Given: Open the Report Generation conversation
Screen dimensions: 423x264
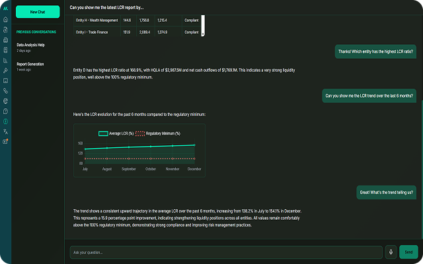Looking at the screenshot, I should click(30, 64).
